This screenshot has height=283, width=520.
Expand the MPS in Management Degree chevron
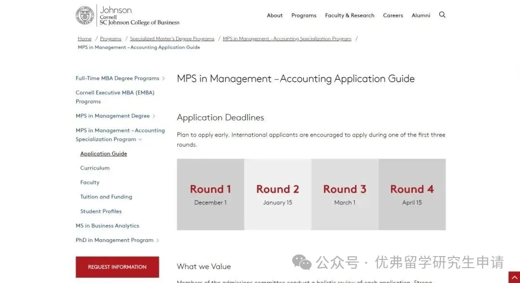pos(154,116)
